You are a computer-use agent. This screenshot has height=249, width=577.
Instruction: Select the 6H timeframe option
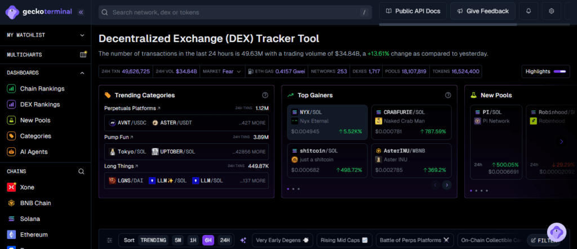coord(208,240)
